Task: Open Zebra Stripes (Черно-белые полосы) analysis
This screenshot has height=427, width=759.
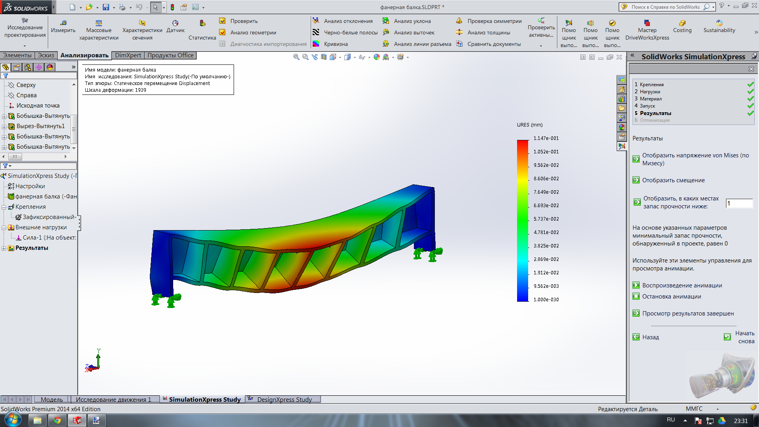Action: (x=316, y=32)
